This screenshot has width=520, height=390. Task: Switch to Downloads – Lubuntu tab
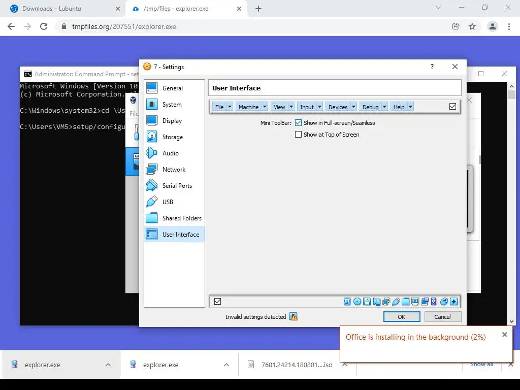63,9
